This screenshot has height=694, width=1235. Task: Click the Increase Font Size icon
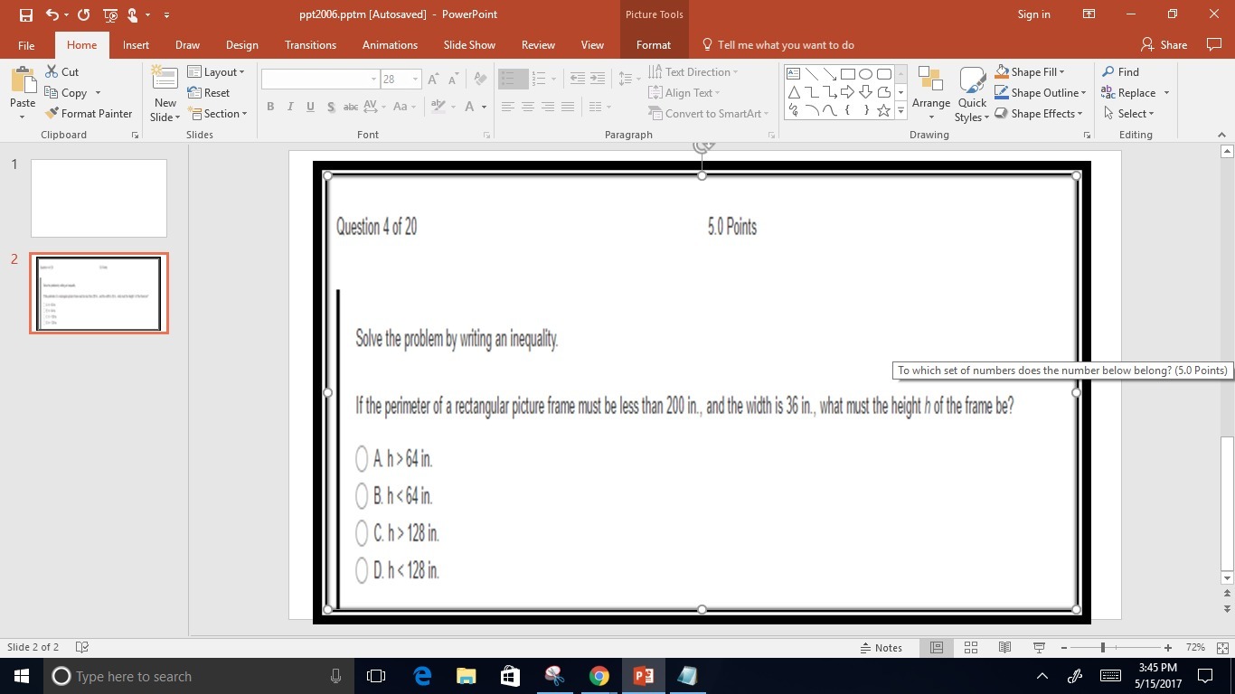tap(434, 80)
